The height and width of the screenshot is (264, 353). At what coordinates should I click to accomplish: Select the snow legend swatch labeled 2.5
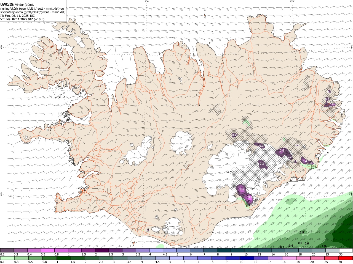pyautogui.click(x=115, y=250)
